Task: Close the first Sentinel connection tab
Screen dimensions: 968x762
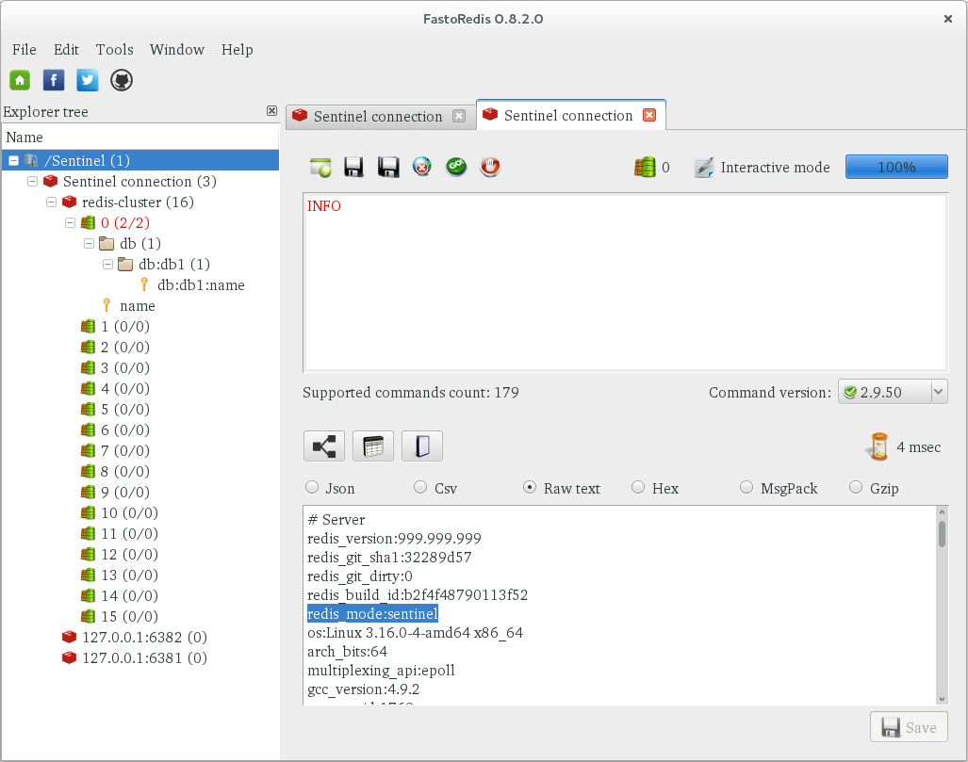Action: click(x=459, y=116)
